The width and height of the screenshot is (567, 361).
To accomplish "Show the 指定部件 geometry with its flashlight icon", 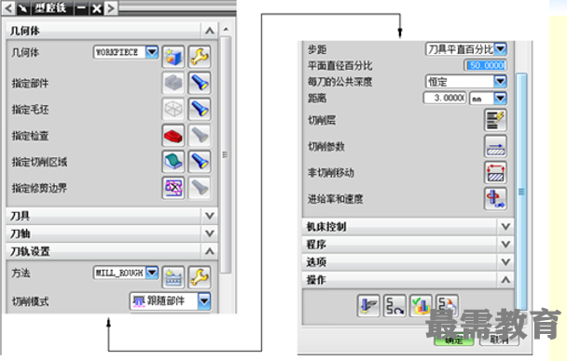I will pos(200,83).
